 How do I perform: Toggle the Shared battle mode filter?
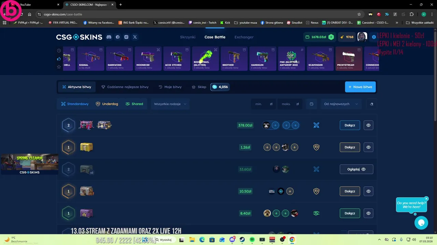(x=134, y=104)
